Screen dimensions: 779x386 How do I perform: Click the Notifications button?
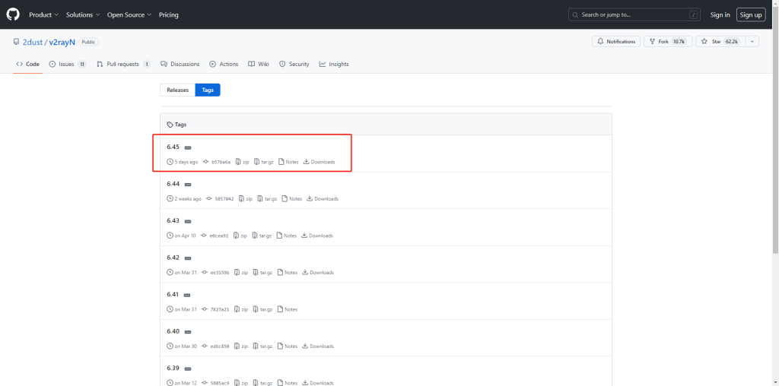tap(616, 42)
